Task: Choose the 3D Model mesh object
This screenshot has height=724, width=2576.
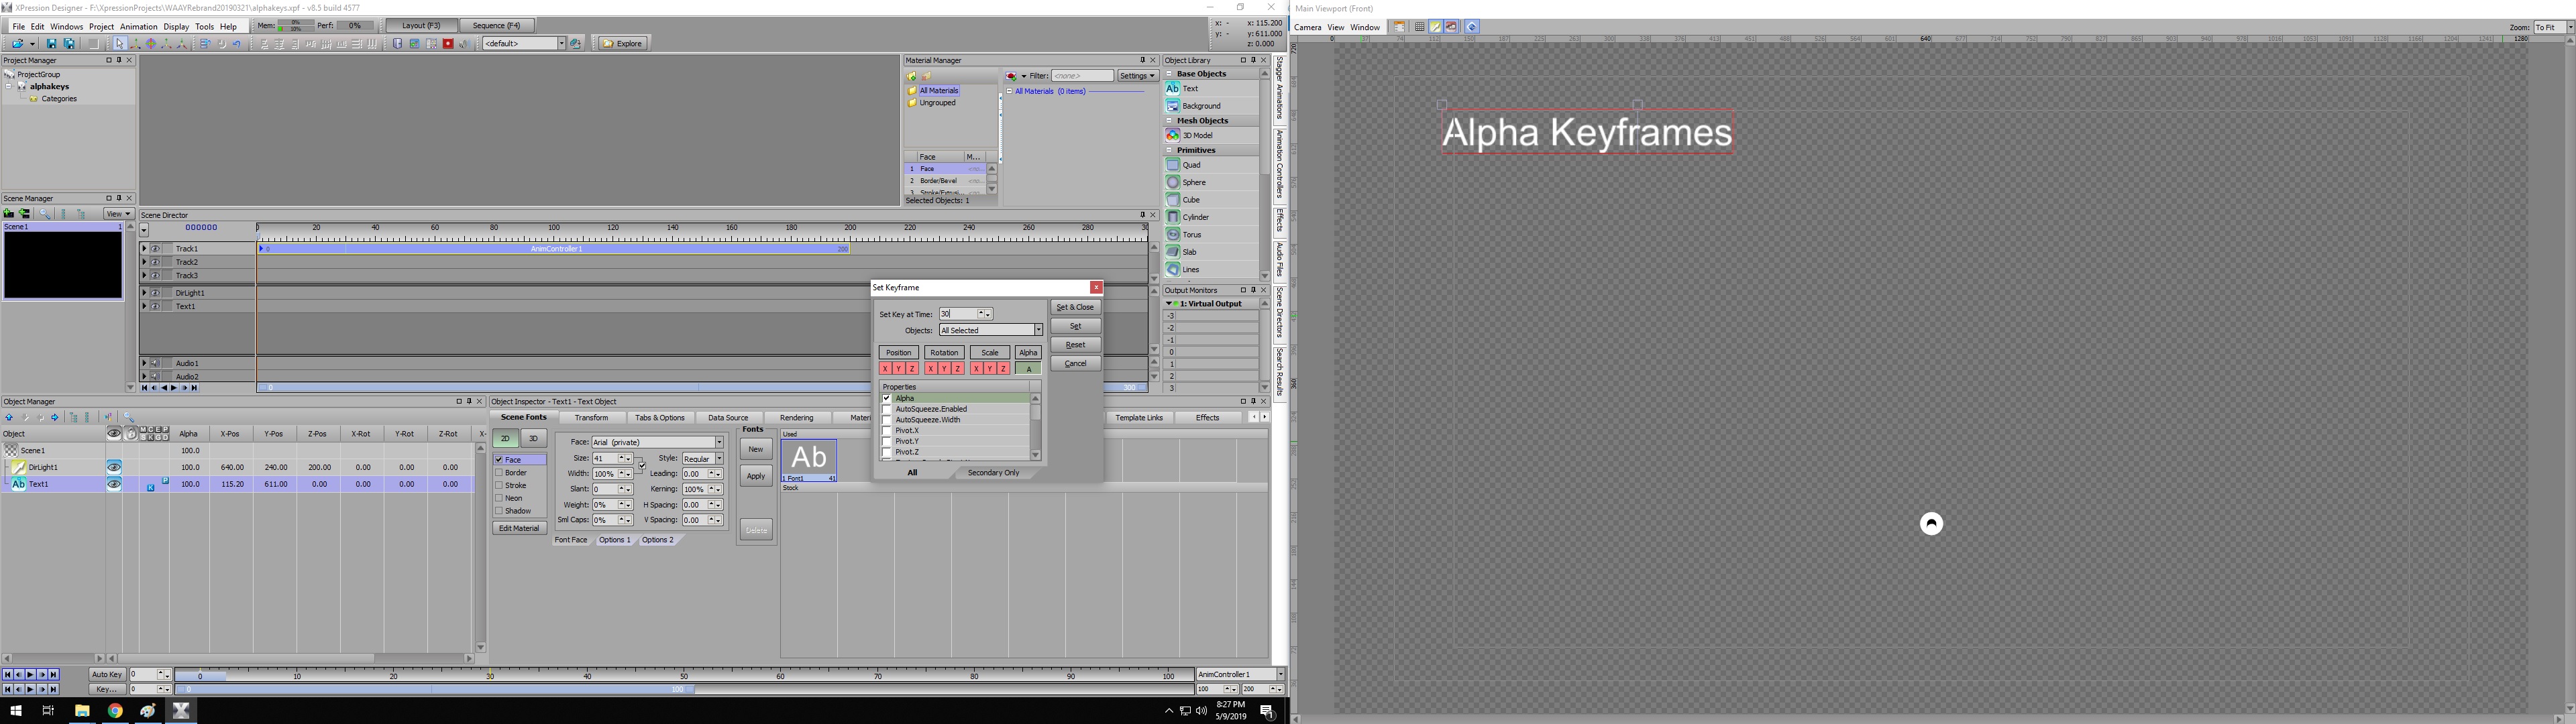Action: point(1196,135)
